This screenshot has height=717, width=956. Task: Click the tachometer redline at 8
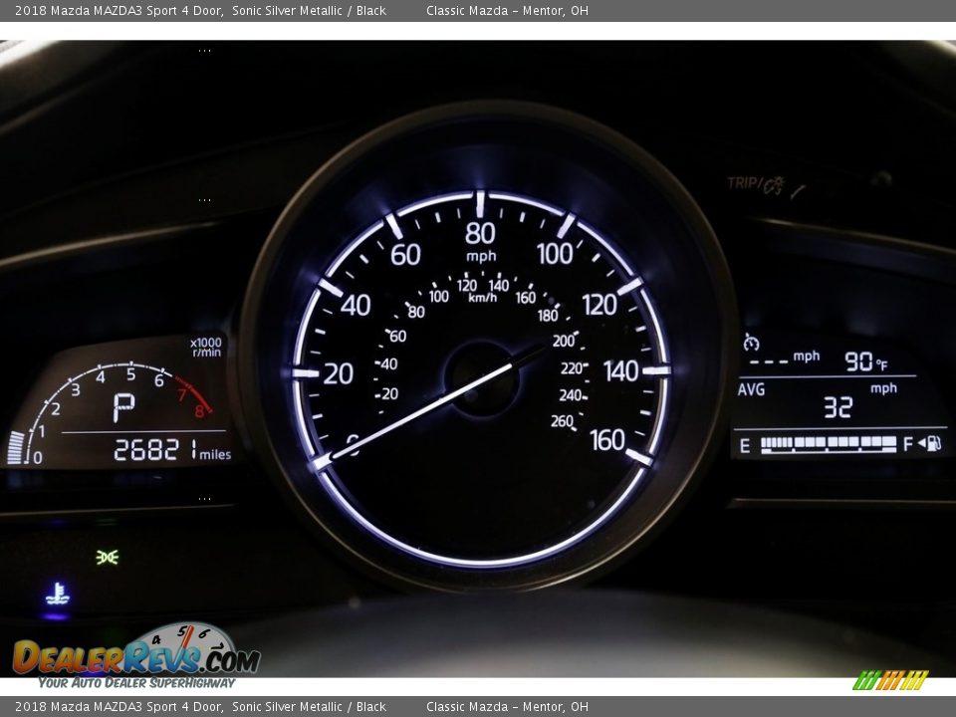click(199, 409)
